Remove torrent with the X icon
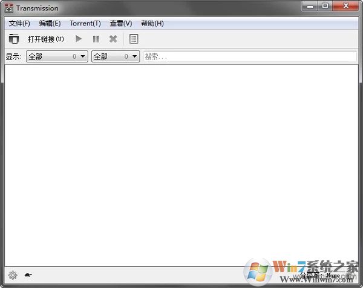 tap(113, 39)
